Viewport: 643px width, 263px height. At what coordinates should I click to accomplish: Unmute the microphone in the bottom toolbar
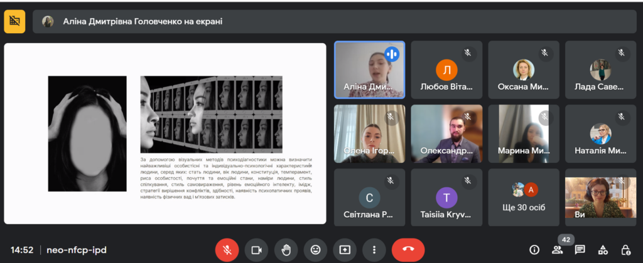227,250
